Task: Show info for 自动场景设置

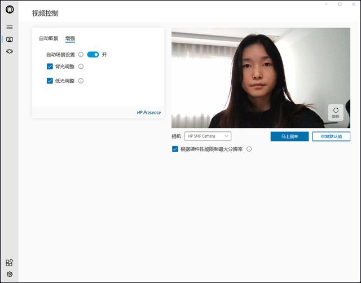Action: (x=81, y=55)
